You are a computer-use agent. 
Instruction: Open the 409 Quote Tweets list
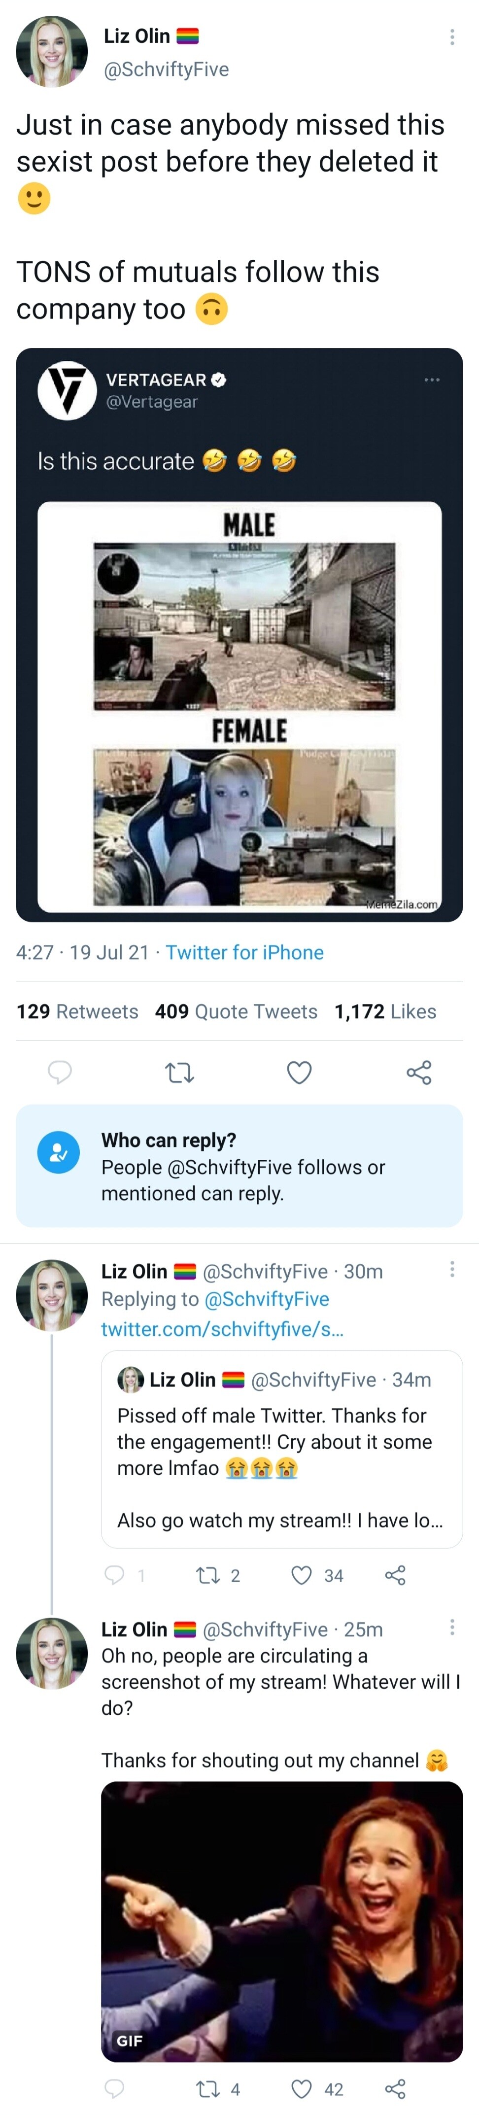pos(236,1011)
